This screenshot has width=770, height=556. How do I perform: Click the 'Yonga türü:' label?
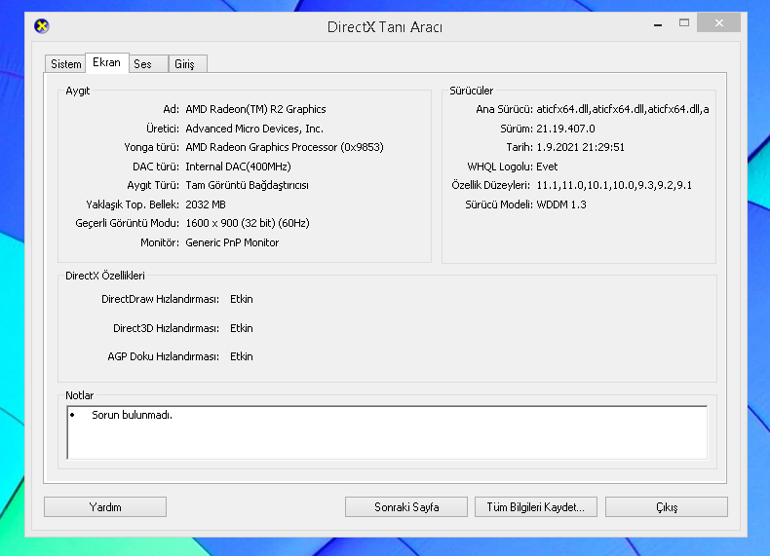[152, 147]
